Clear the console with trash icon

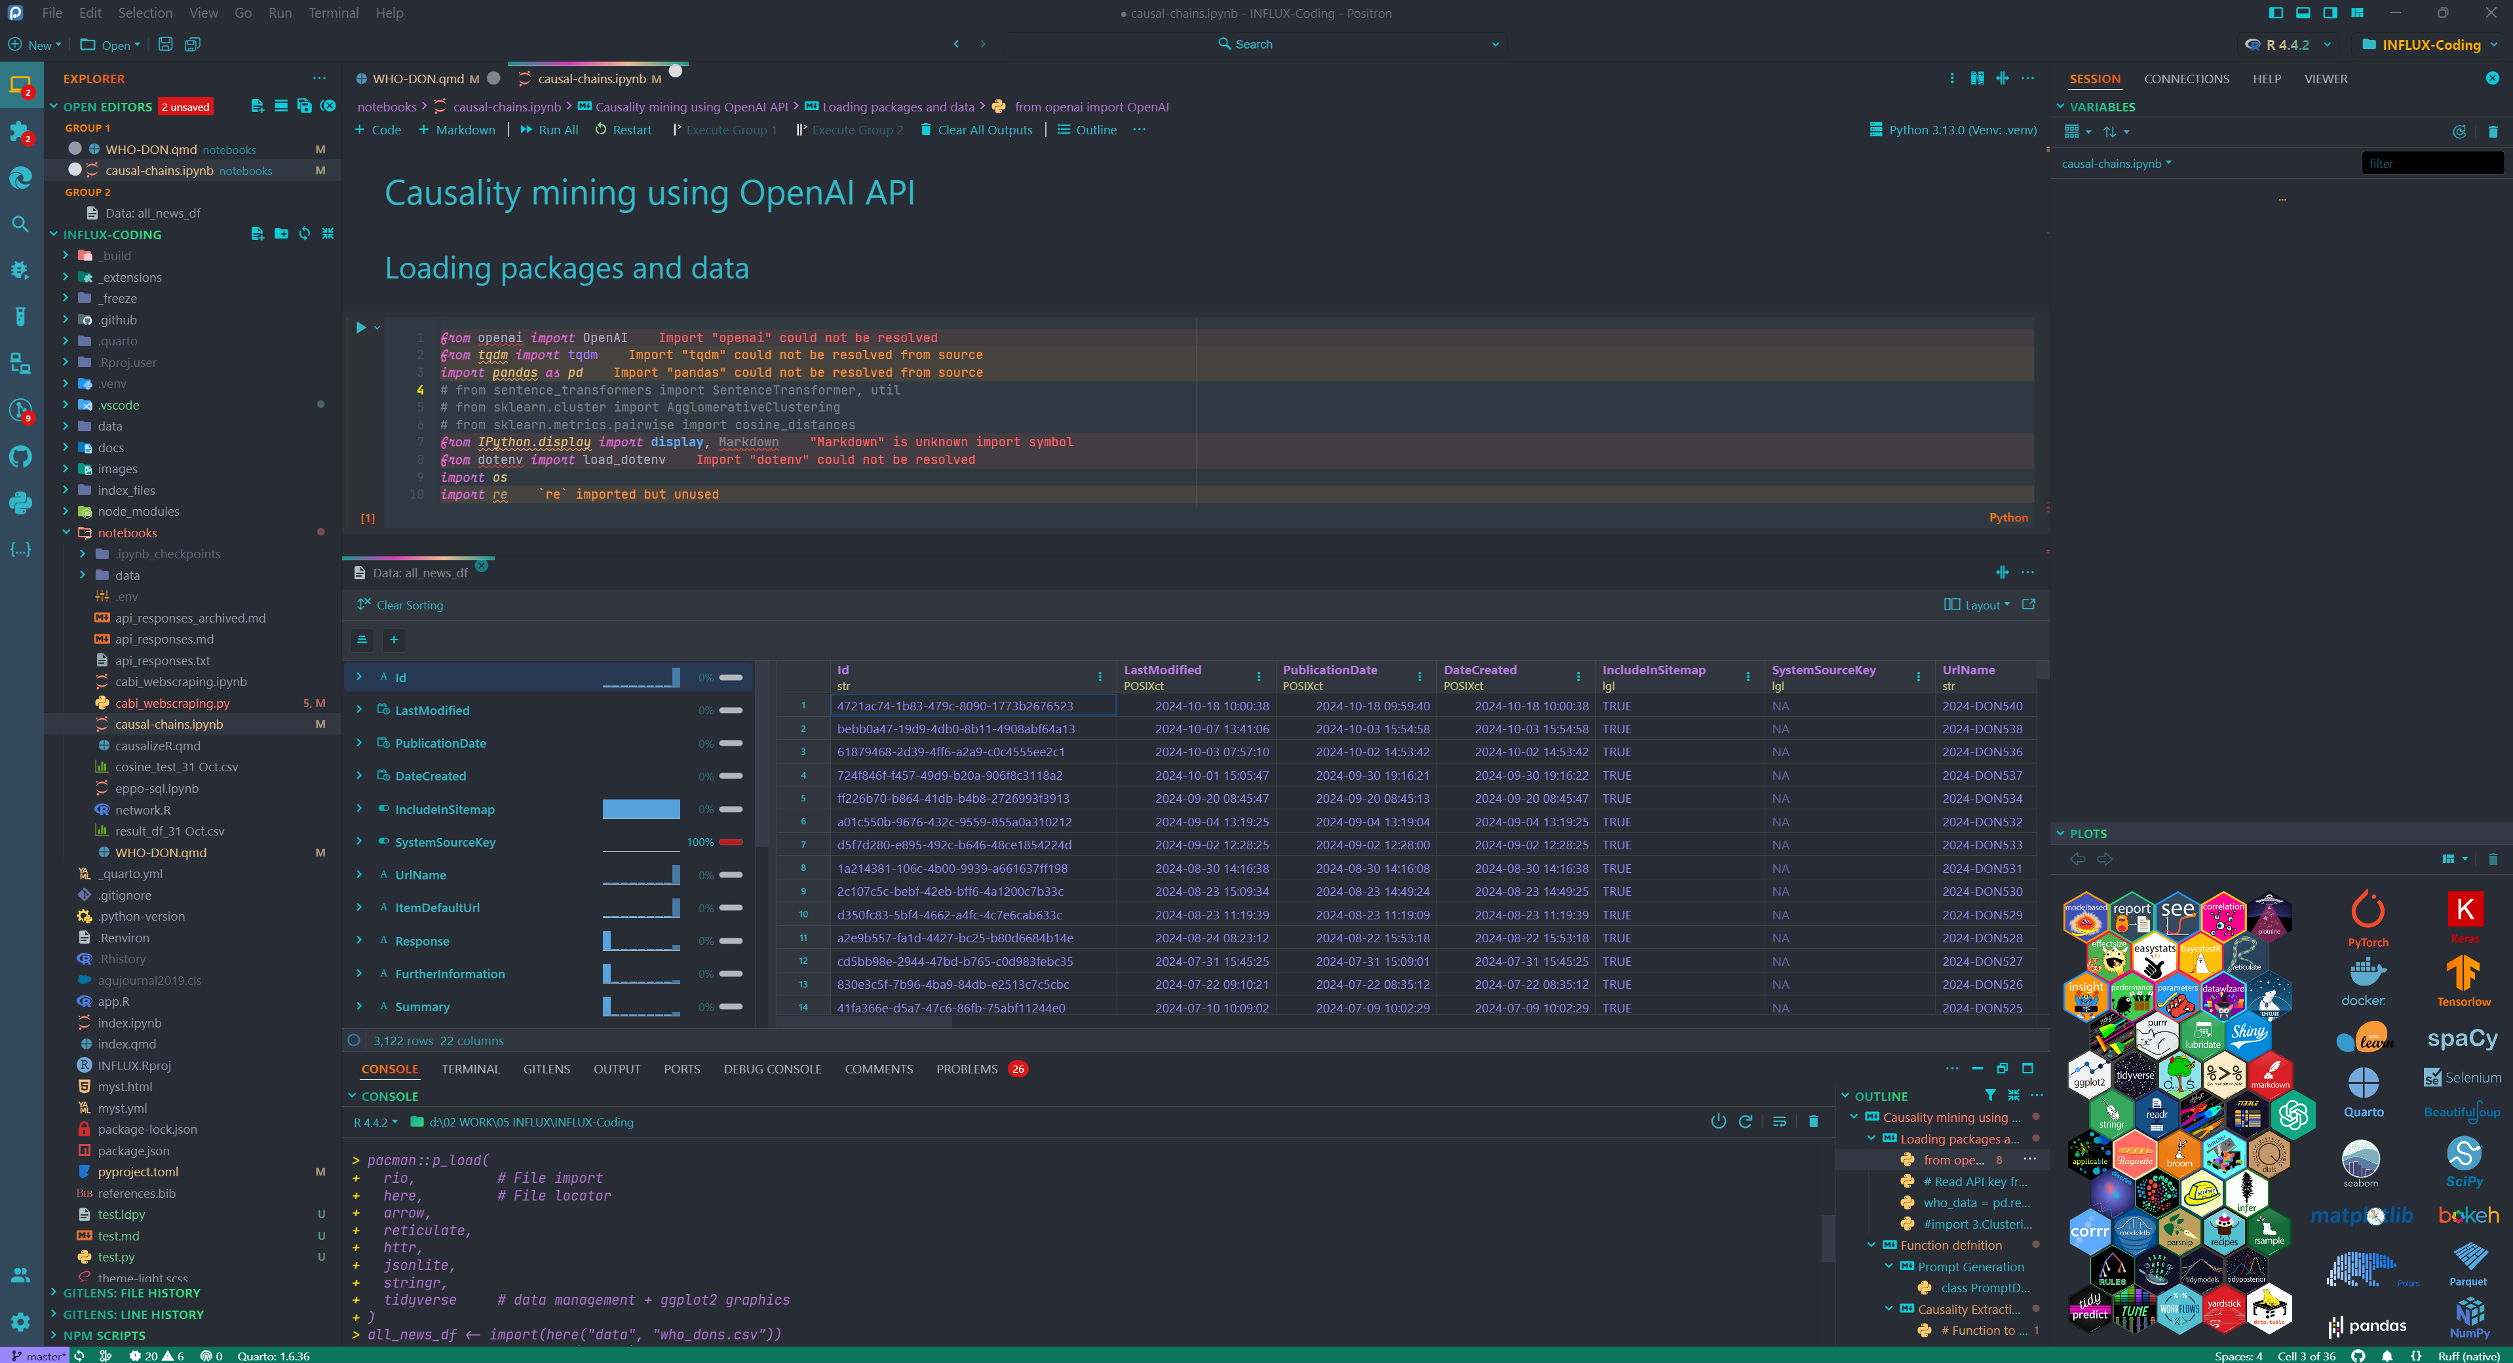[x=1813, y=1122]
